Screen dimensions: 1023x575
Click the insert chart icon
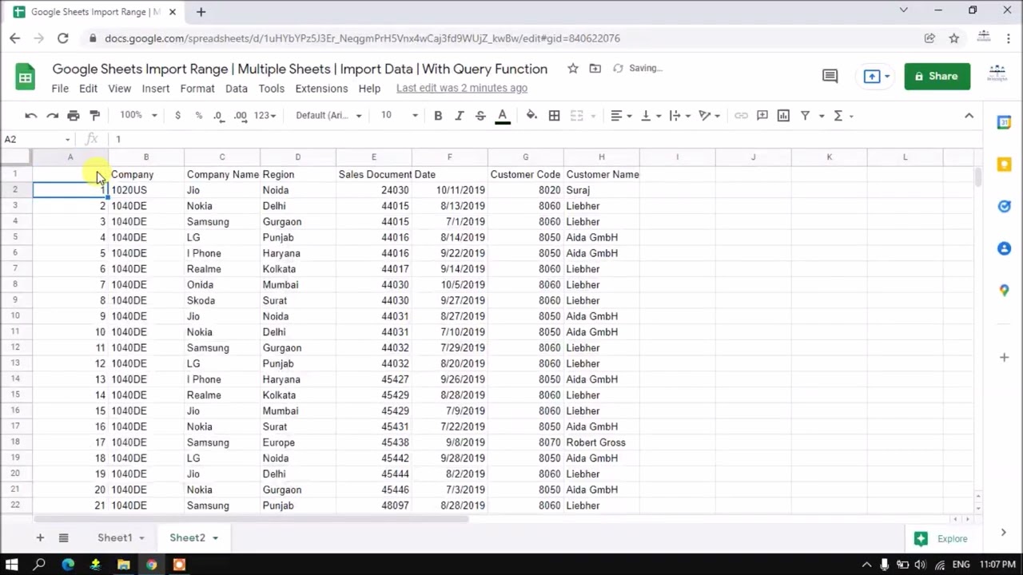pos(783,116)
